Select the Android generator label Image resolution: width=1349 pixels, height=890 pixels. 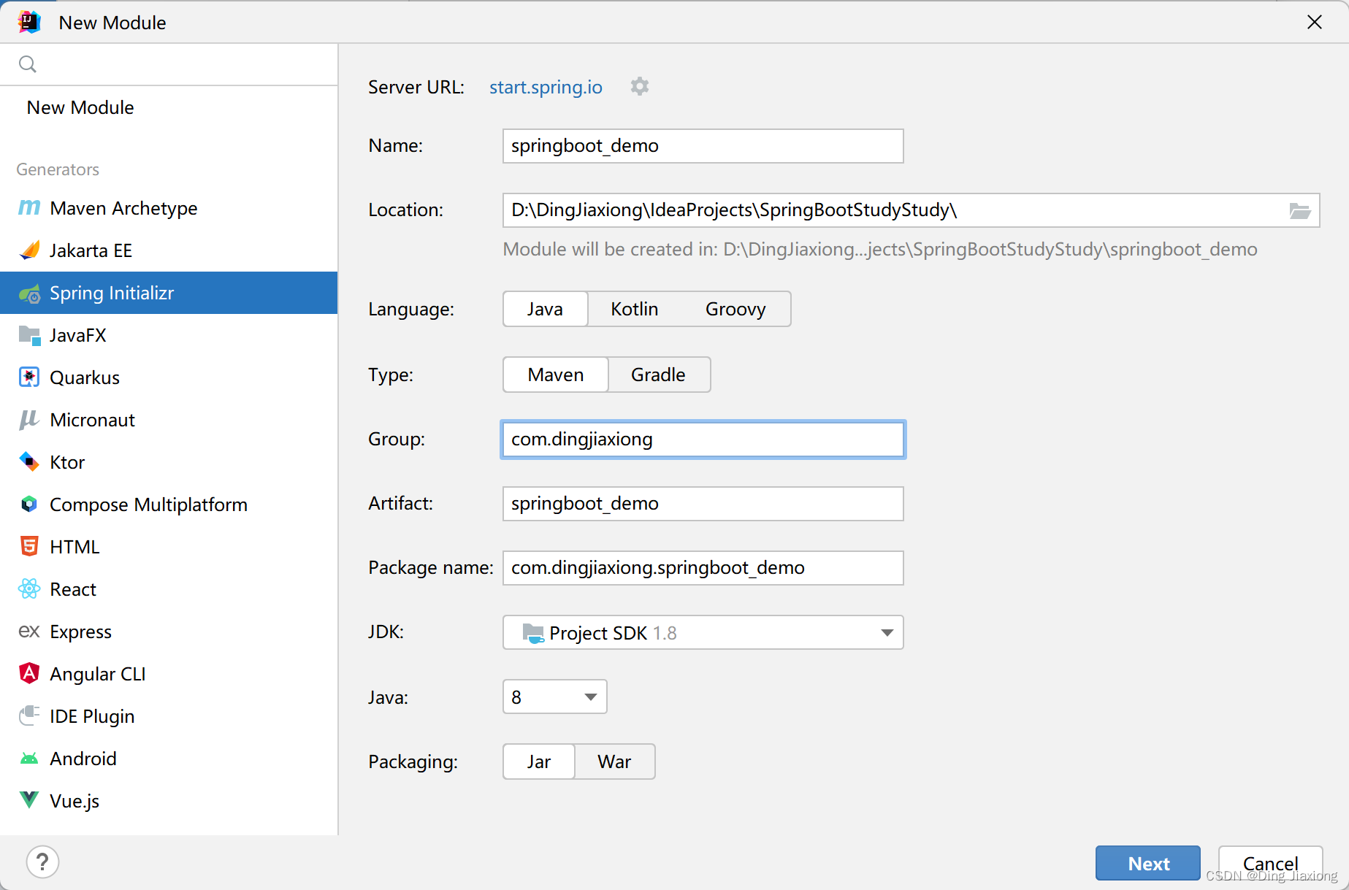[83, 759]
